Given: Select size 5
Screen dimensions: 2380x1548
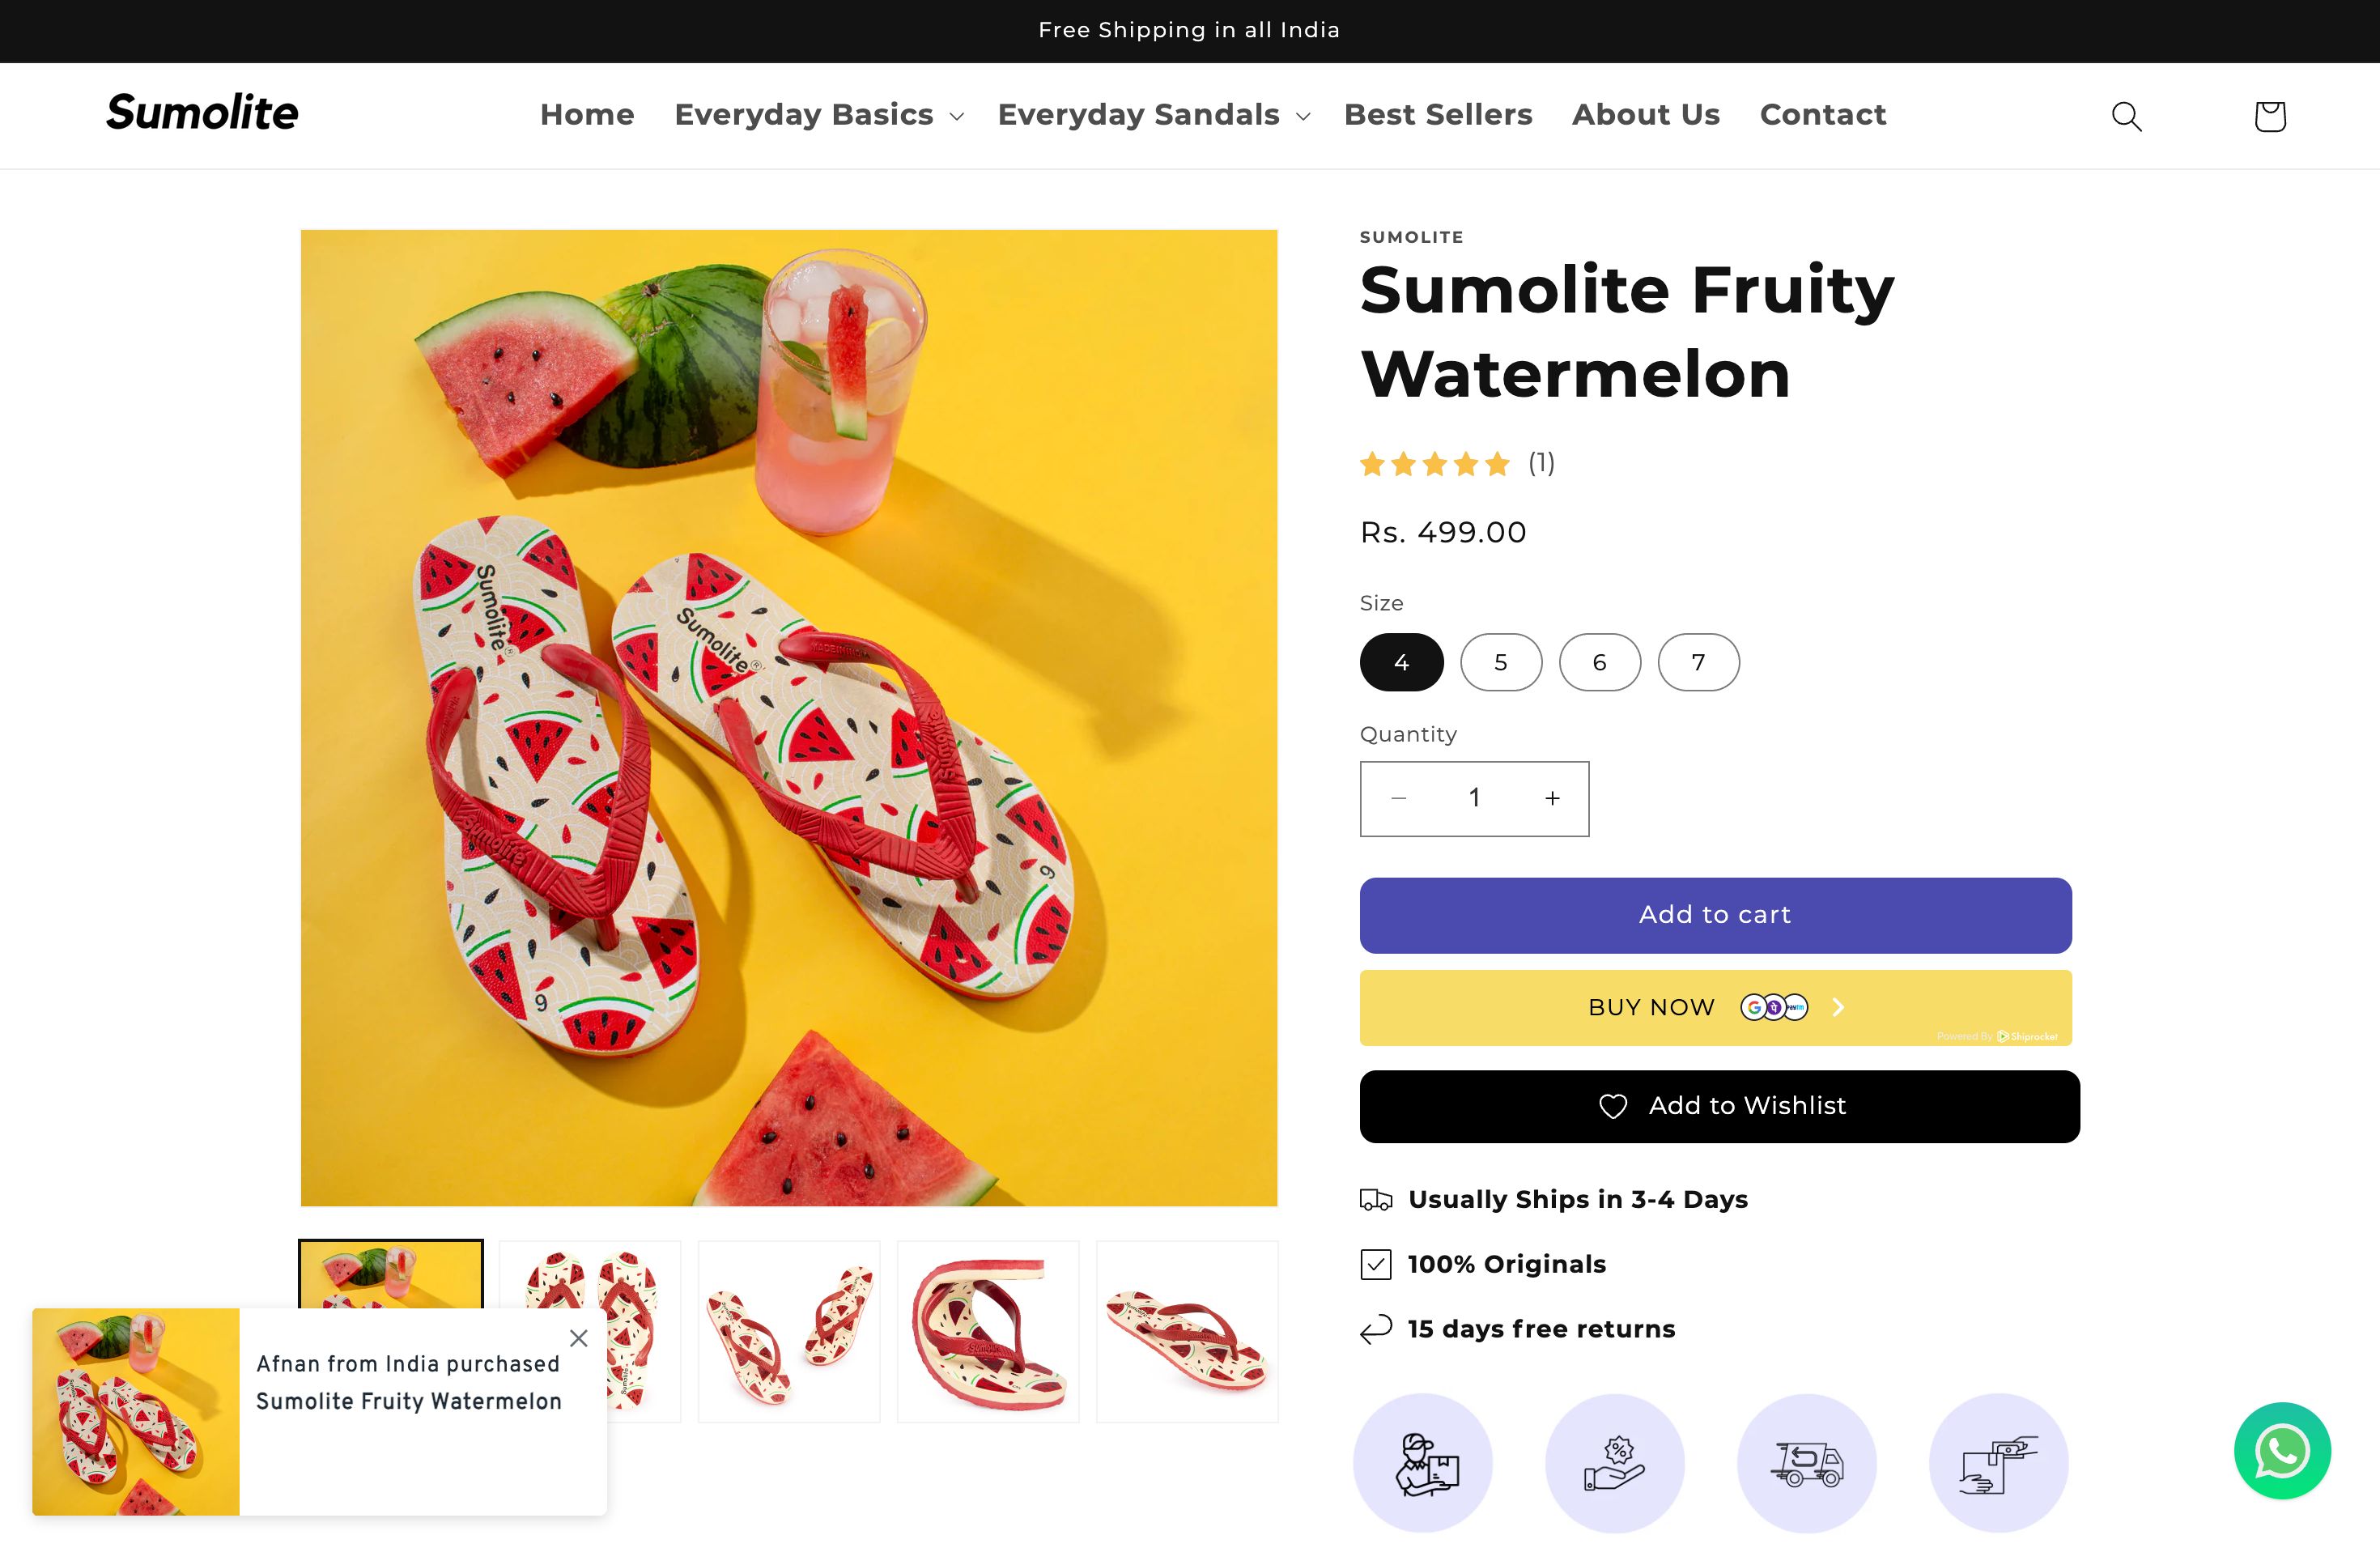Looking at the screenshot, I should point(1500,662).
